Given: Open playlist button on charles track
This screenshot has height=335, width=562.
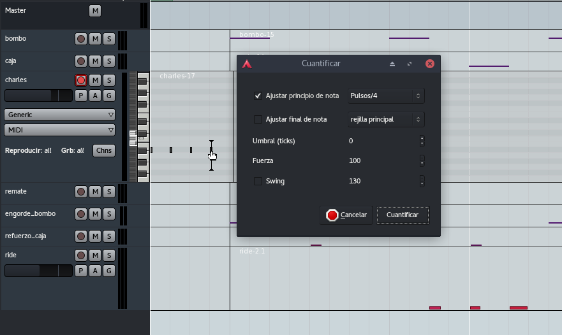Looking at the screenshot, I should tap(81, 96).
